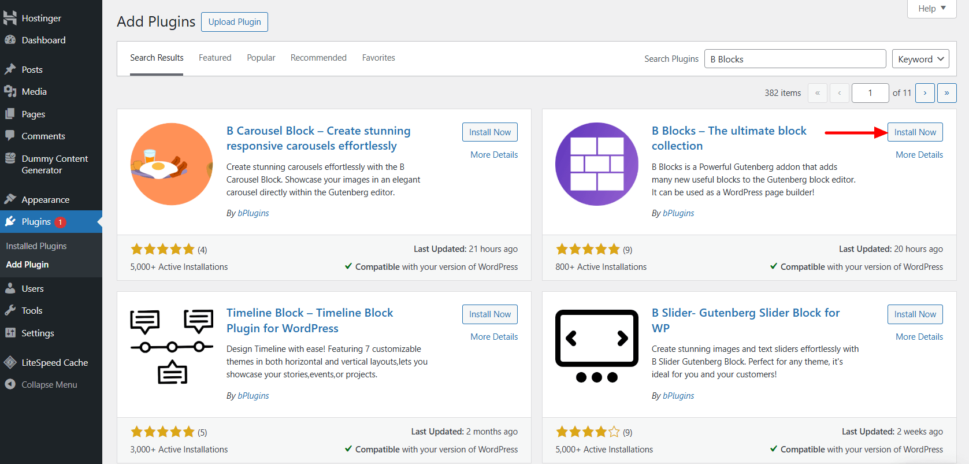Click the Settings sliders icon
969x464 pixels.
10,333
